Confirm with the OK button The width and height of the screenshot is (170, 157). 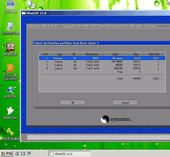tap(73, 103)
